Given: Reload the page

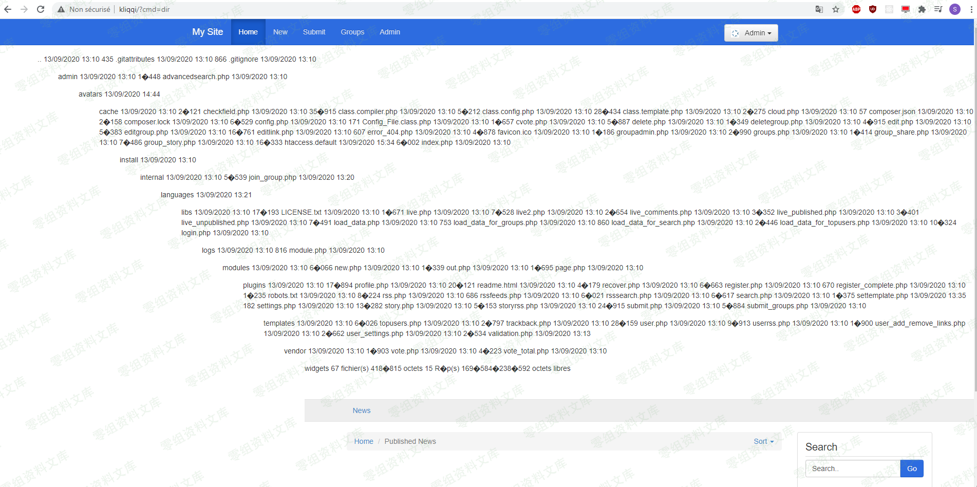Looking at the screenshot, I should tap(41, 9).
